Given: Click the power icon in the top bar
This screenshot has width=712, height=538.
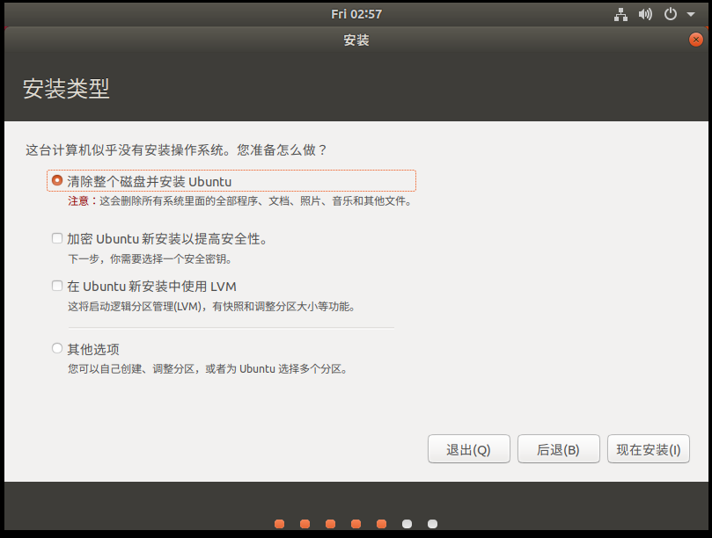Looking at the screenshot, I should (671, 15).
